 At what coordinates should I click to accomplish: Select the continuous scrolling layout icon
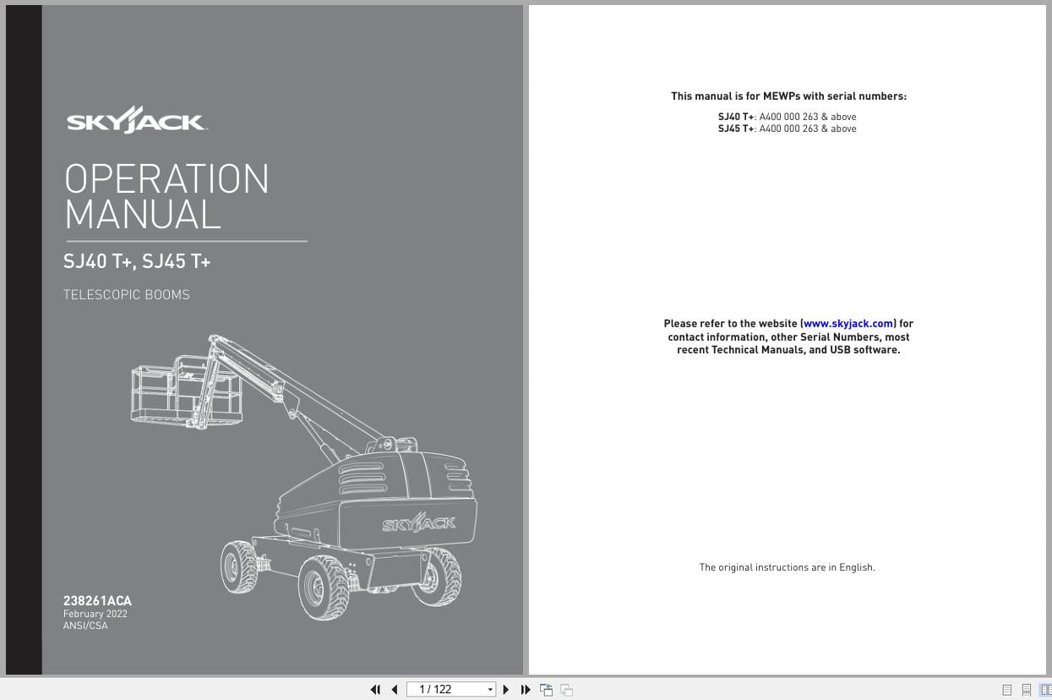pos(1027,690)
